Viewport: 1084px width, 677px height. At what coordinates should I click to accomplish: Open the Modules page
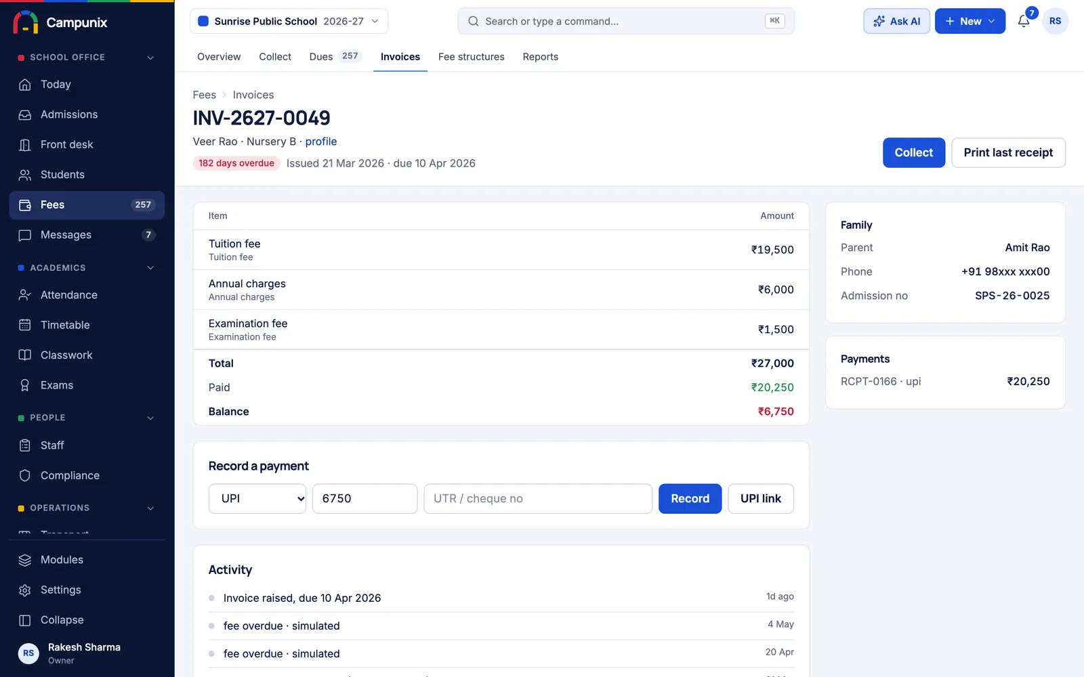[x=87, y=560]
